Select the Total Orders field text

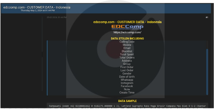point(127,58)
